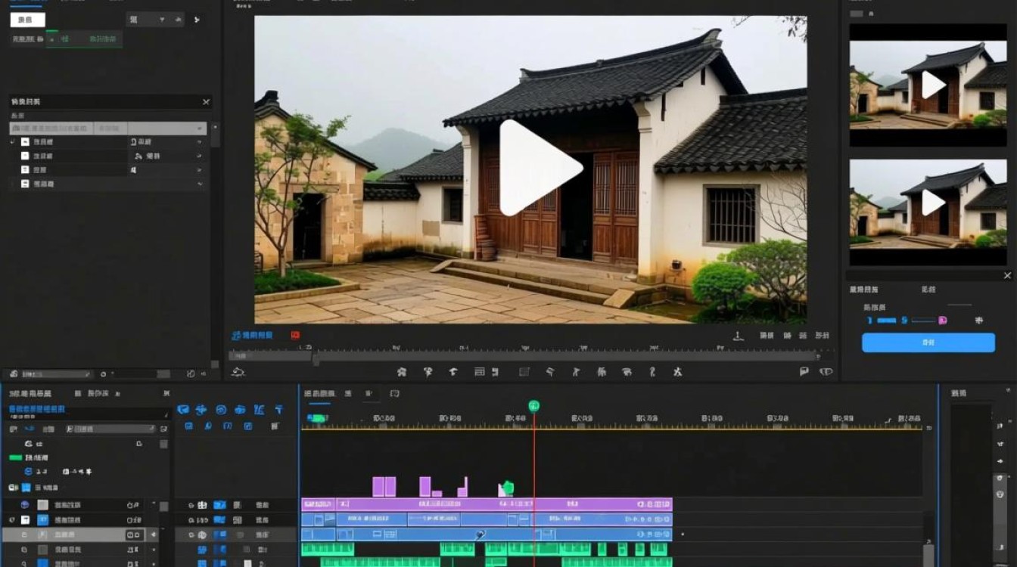
Task: Click the red marker icon below the preview
Action: pos(295,335)
